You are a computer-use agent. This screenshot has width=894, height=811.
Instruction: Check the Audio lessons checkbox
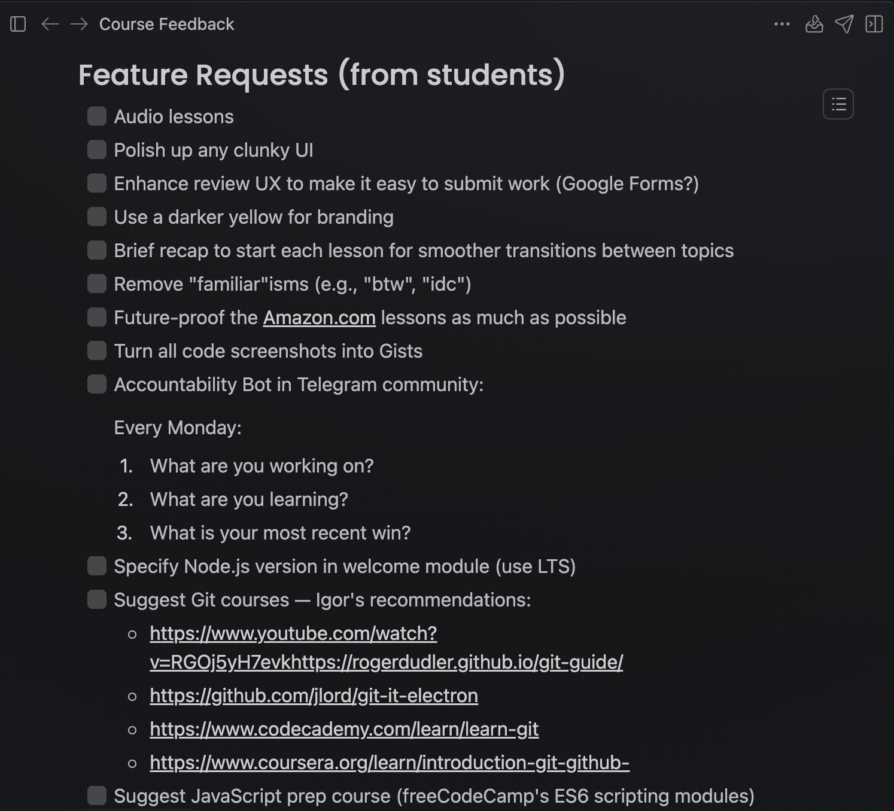pyautogui.click(x=97, y=116)
